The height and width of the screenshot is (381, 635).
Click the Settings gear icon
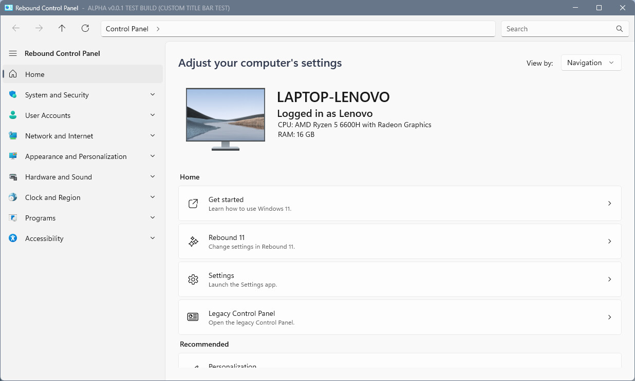pyautogui.click(x=193, y=279)
